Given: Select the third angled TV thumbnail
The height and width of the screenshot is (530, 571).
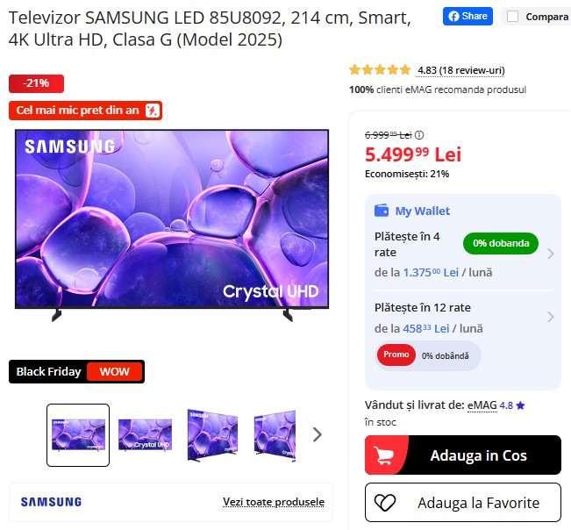Looking at the screenshot, I should tap(212, 435).
